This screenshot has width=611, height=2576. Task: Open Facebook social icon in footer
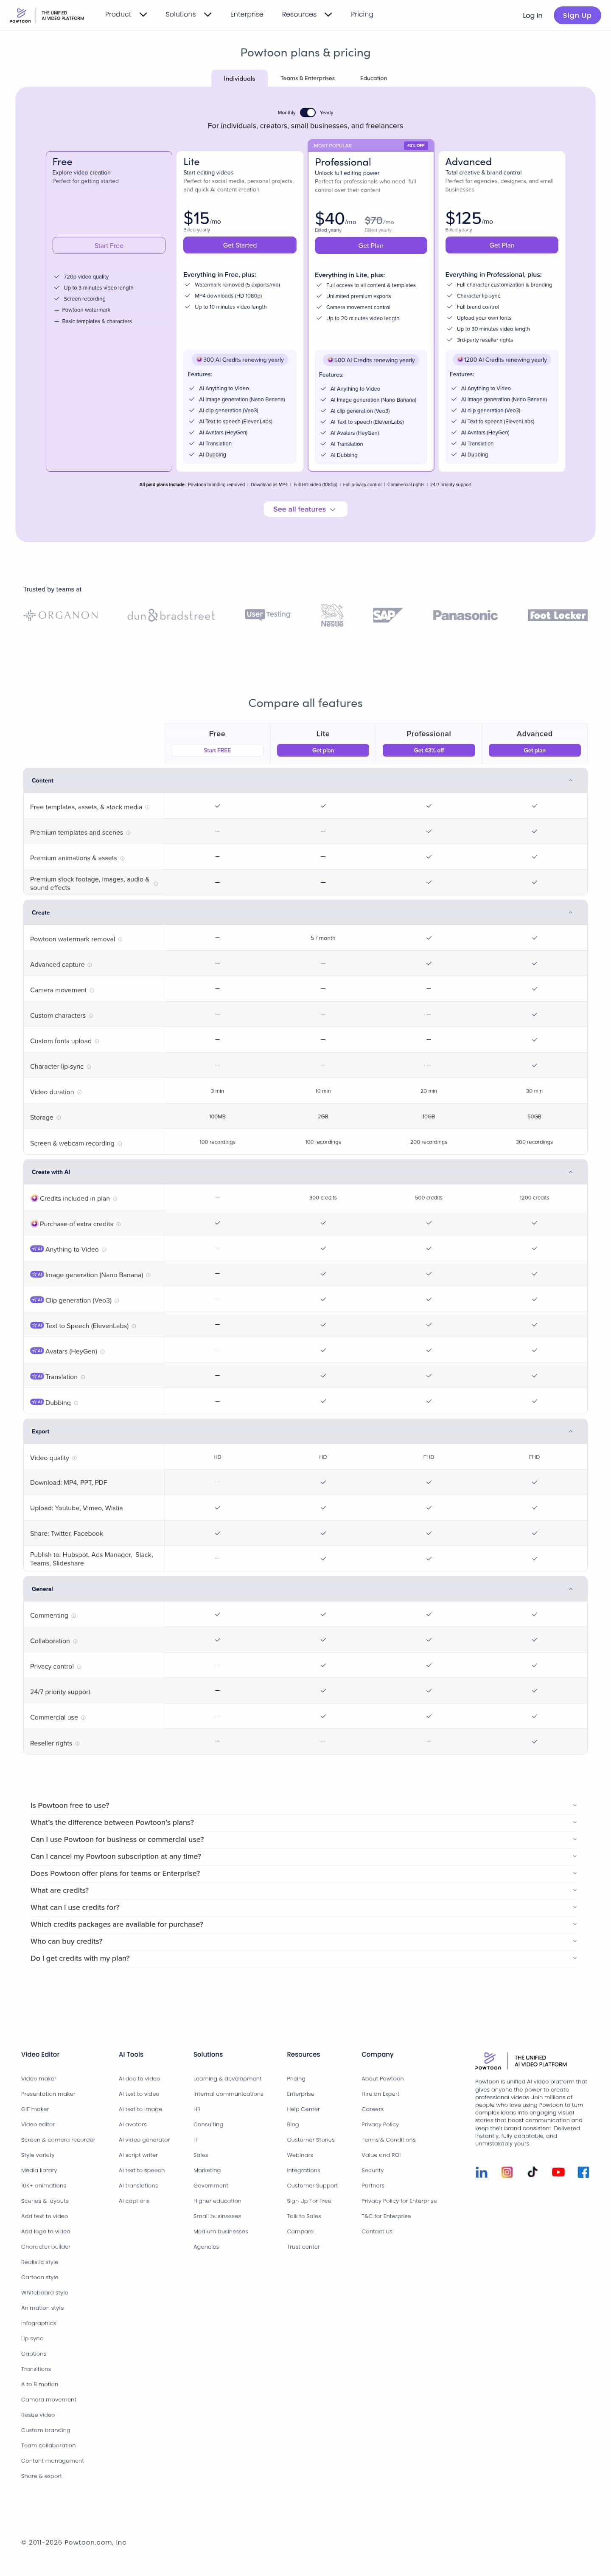pyautogui.click(x=583, y=2172)
